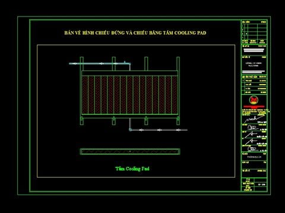Image resolution: width=285 pixels, height=213 pixels.
Task: Select the revision table at title block top
Action: [x=254, y=32]
